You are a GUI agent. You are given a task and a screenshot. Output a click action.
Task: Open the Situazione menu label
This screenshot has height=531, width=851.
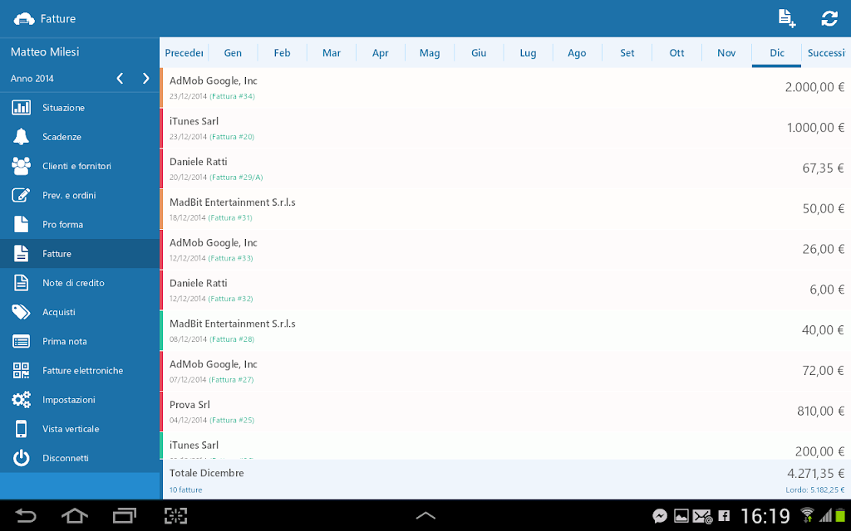(x=63, y=108)
